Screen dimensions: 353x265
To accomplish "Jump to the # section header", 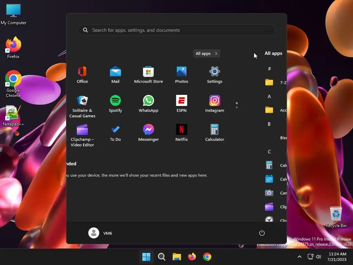I will pos(269,69).
